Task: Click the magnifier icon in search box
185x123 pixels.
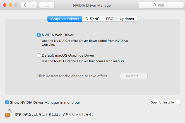Action: (x=154, y=5)
